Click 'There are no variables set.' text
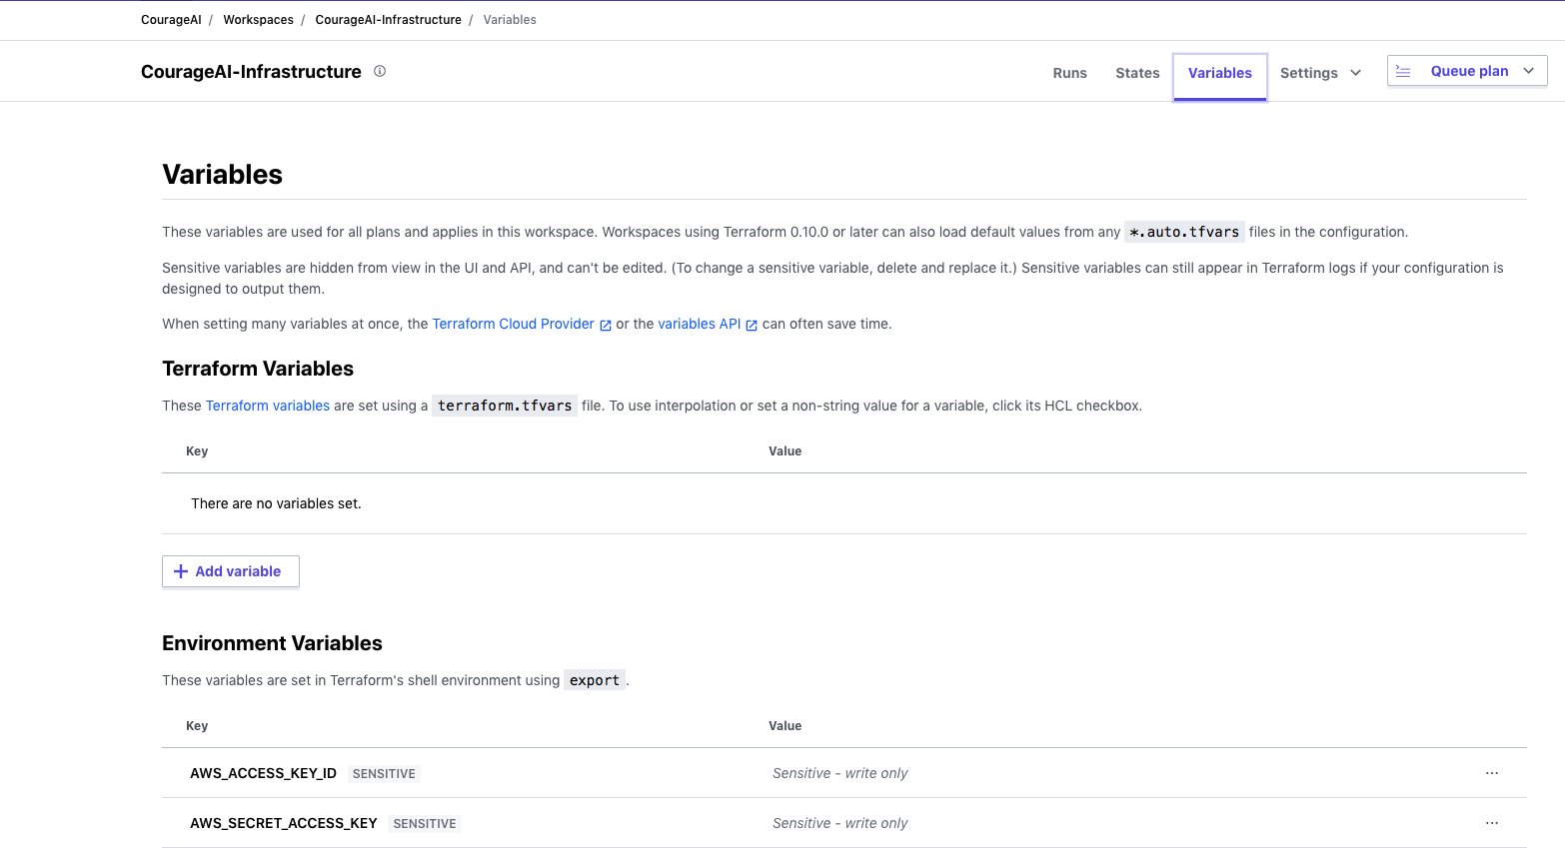This screenshot has width=1565, height=848. (x=276, y=503)
